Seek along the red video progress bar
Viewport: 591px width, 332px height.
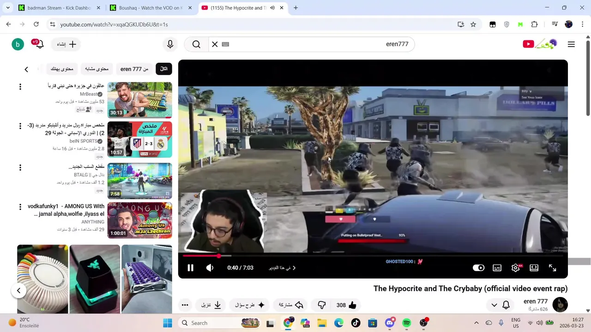pos(373,255)
